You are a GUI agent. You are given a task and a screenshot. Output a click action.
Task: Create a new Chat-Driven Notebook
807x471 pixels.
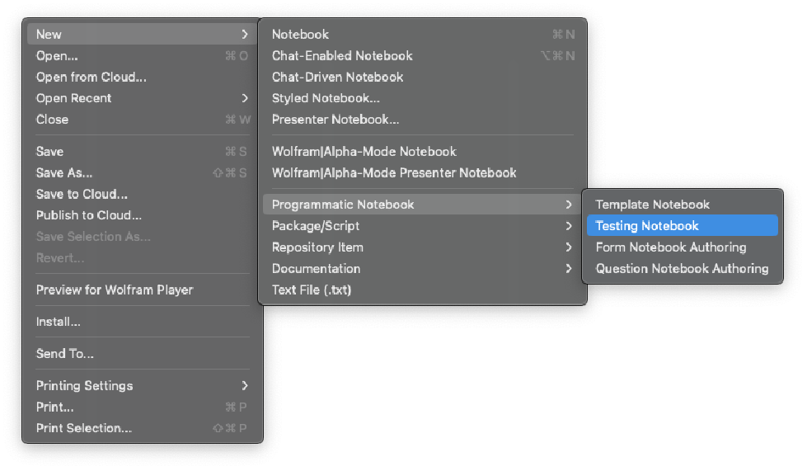(337, 77)
